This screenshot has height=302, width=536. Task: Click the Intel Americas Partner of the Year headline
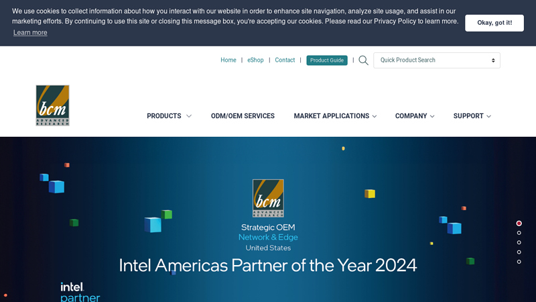click(x=268, y=265)
